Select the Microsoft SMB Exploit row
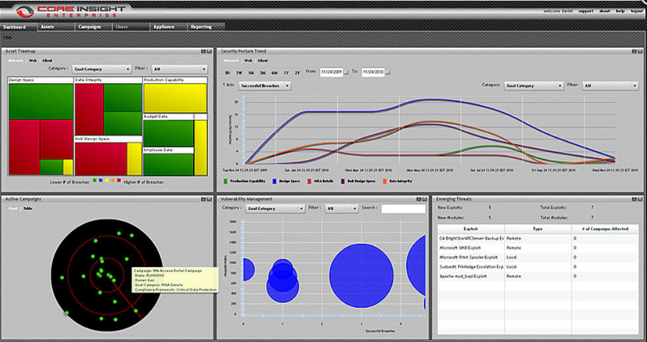The image size is (647, 342). tap(538, 248)
